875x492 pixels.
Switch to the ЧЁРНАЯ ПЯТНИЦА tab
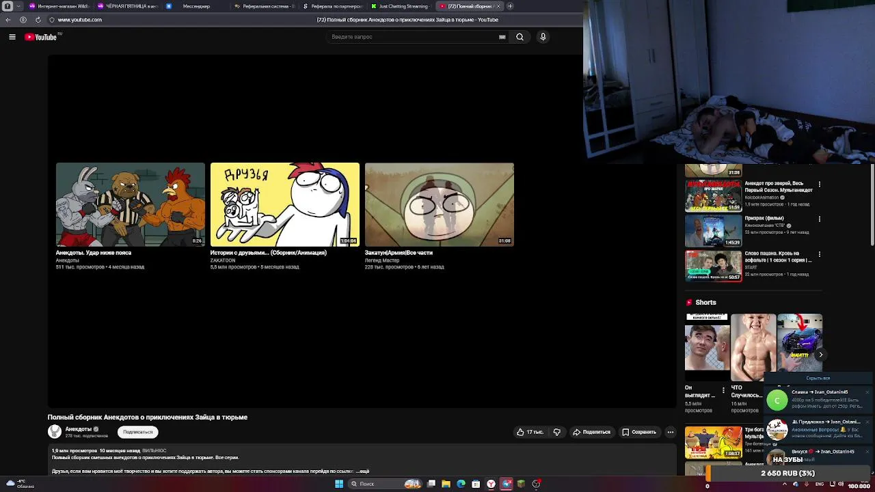click(128, 6)
